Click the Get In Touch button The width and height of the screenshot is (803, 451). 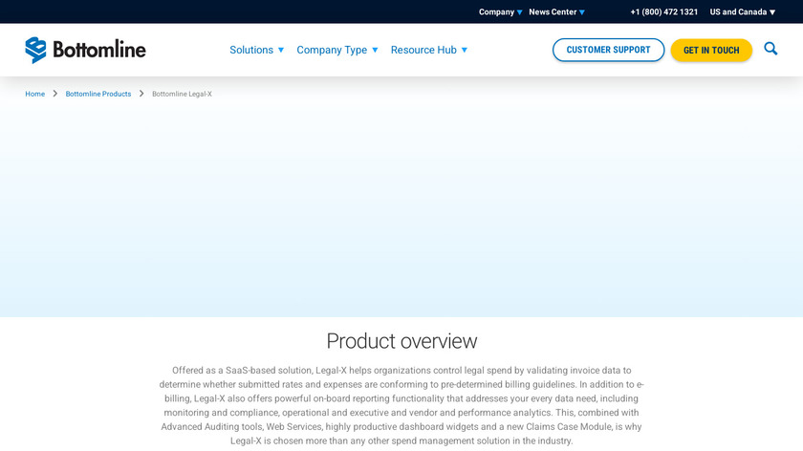(x=711, y=51)
